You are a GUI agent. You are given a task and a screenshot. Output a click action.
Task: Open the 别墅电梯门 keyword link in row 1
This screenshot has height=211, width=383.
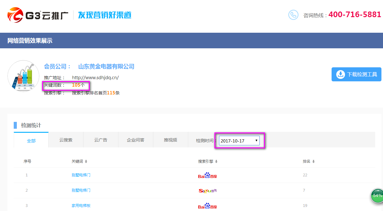point(81,175)
